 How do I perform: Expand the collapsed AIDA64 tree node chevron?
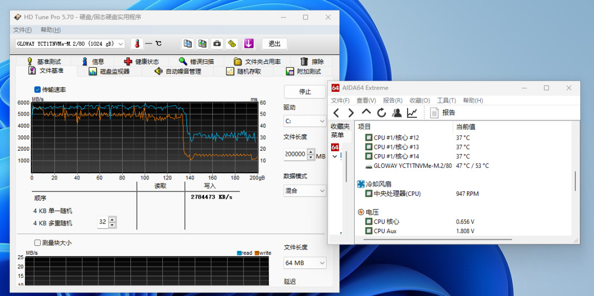pyautogui.click(x=335, y=156)
